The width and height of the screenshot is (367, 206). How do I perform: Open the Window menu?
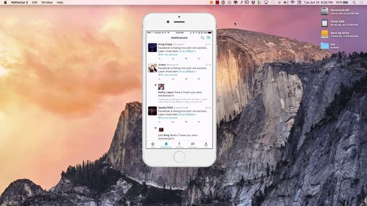[47, 2]
